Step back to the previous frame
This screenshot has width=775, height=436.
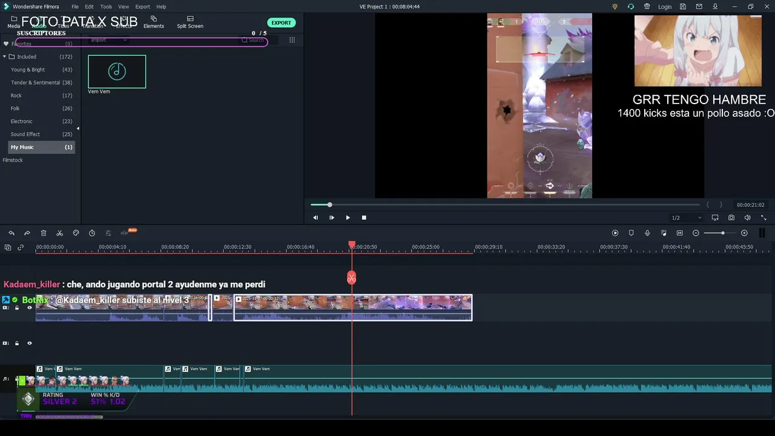pyautogui.click(x=315, y=217)
